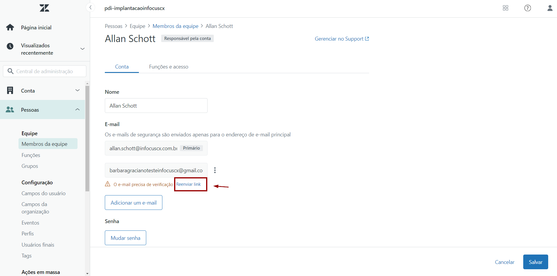Click the Conta building icon in sidebar
Viewport: 557px width, 276px height.
(10, 91)
